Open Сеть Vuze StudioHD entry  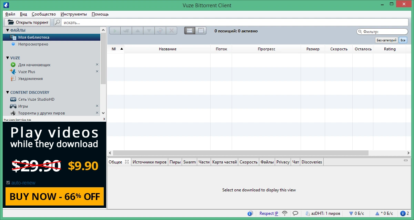[36, 99]
